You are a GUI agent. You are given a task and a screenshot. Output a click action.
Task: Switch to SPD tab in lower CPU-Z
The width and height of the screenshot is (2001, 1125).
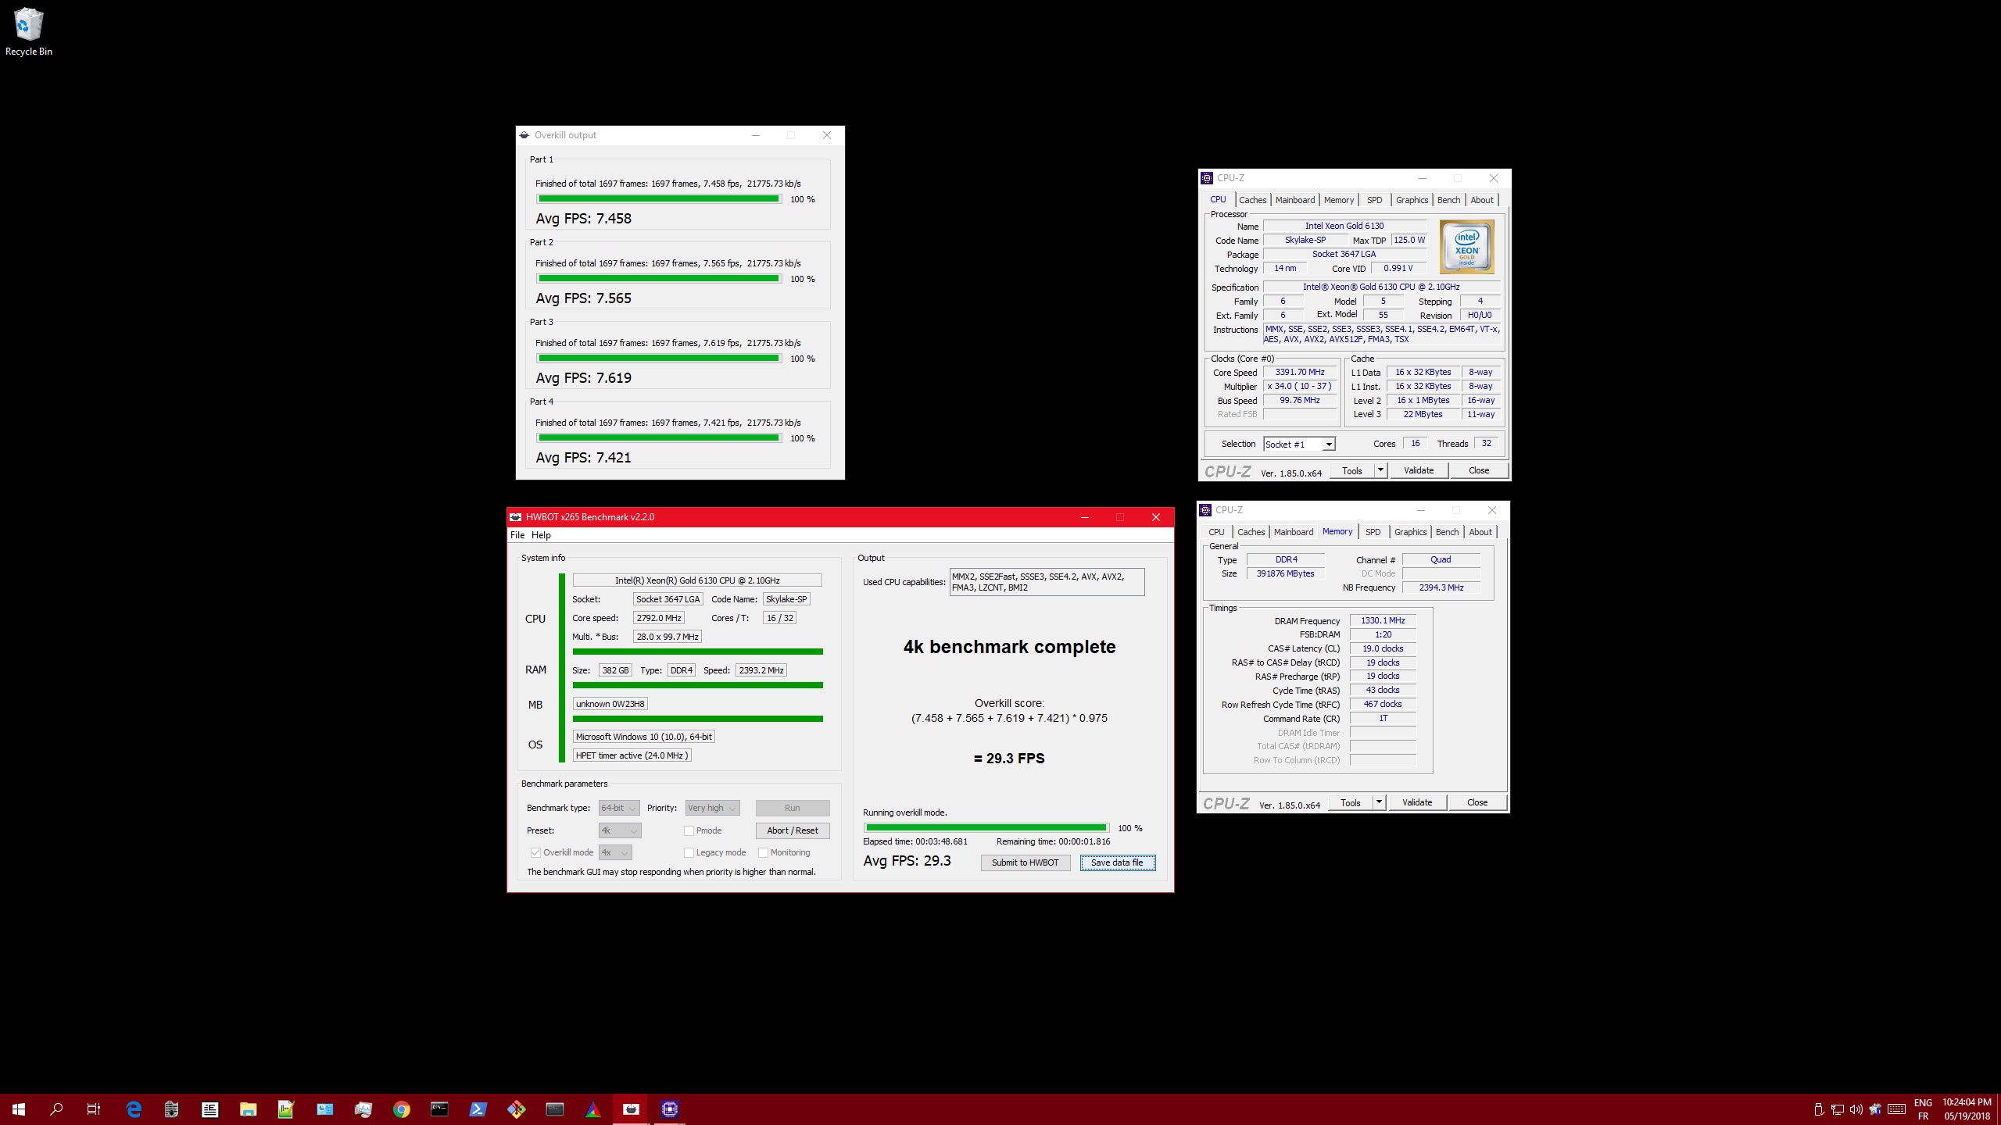pyautogui.click(x=1373, y=532)
